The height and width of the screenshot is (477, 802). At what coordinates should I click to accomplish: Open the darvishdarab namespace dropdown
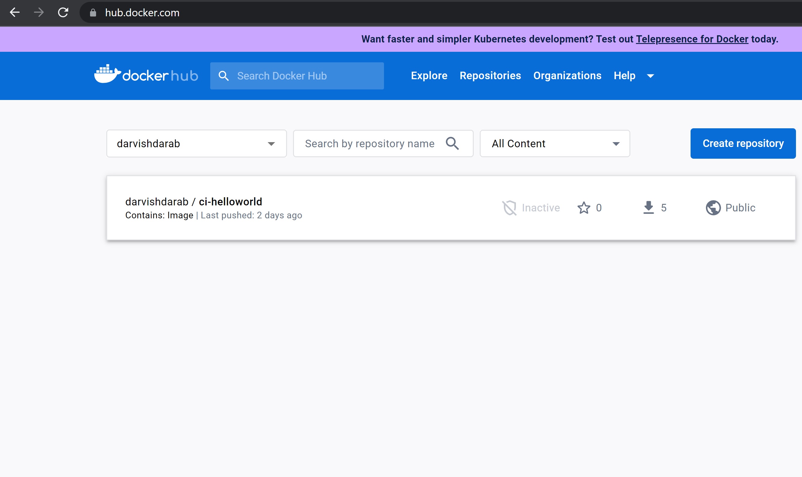[196, 143]
